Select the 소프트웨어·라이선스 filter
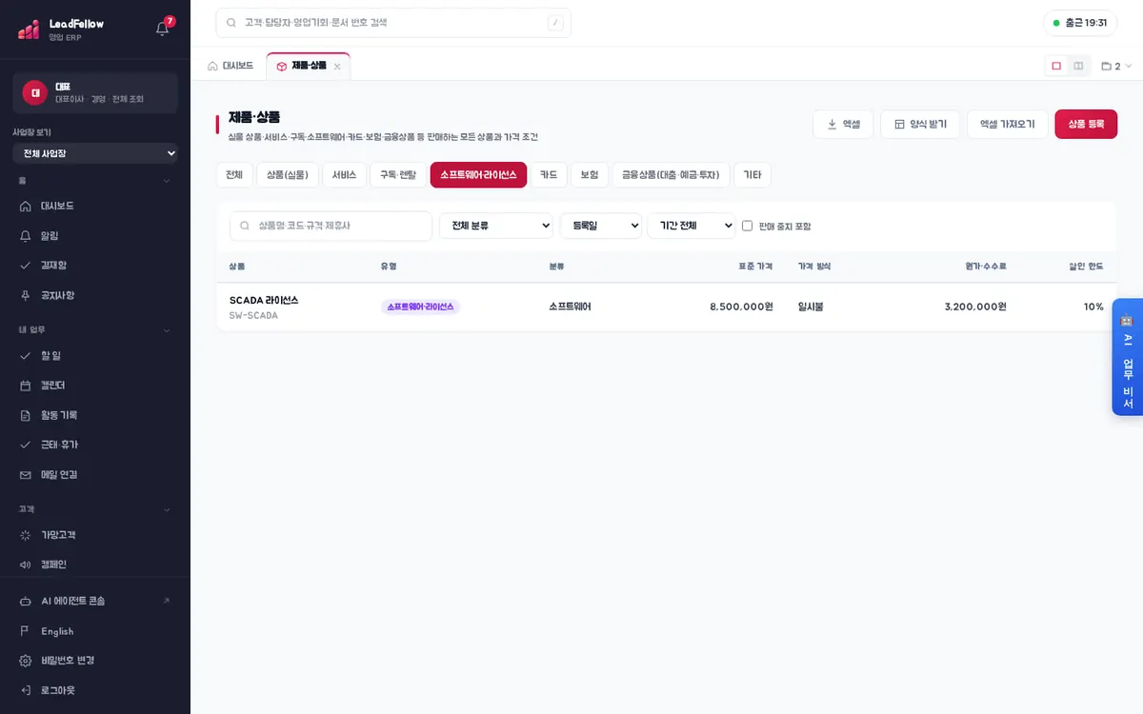The height and width of the screenshot is (714, 1143). 478,175
